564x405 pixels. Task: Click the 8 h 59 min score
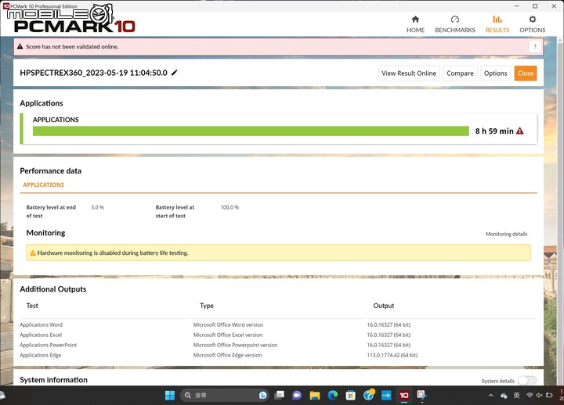pos(494,131)
